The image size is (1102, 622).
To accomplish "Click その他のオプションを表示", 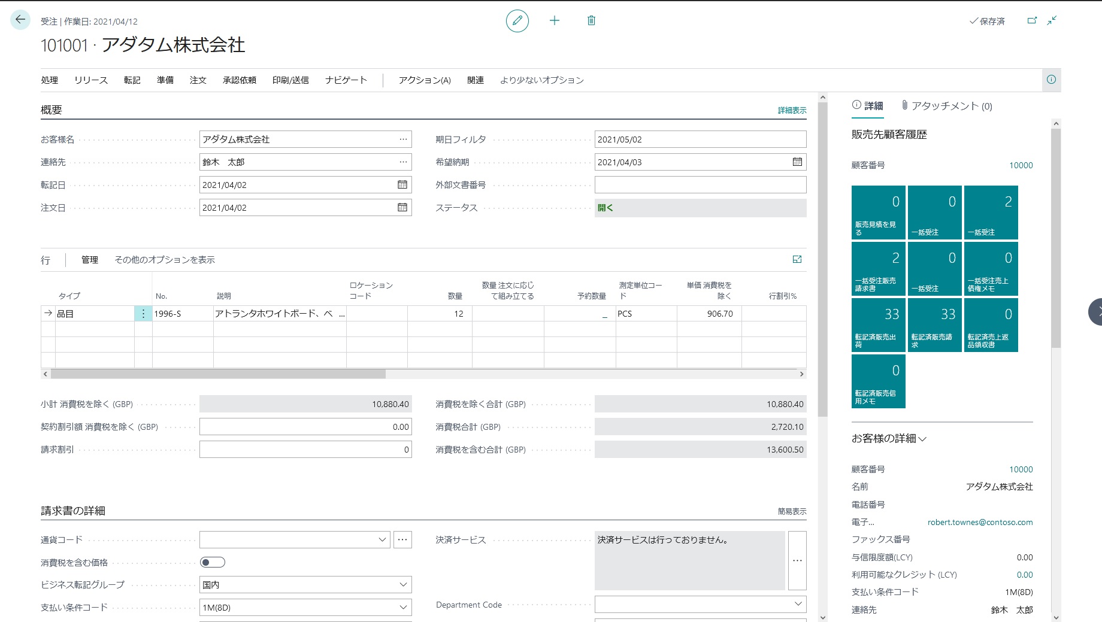I will 165,260.
